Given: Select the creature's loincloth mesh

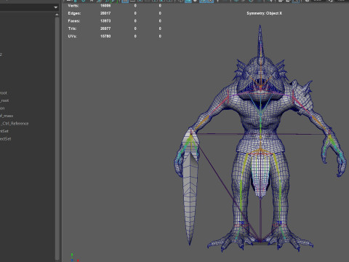Looking at the screenshot, I should 260,175.
